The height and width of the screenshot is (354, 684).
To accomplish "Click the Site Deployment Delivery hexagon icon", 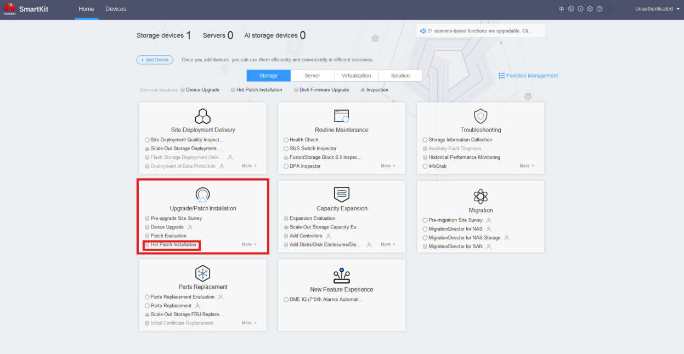I will click(x=202, y=116).
